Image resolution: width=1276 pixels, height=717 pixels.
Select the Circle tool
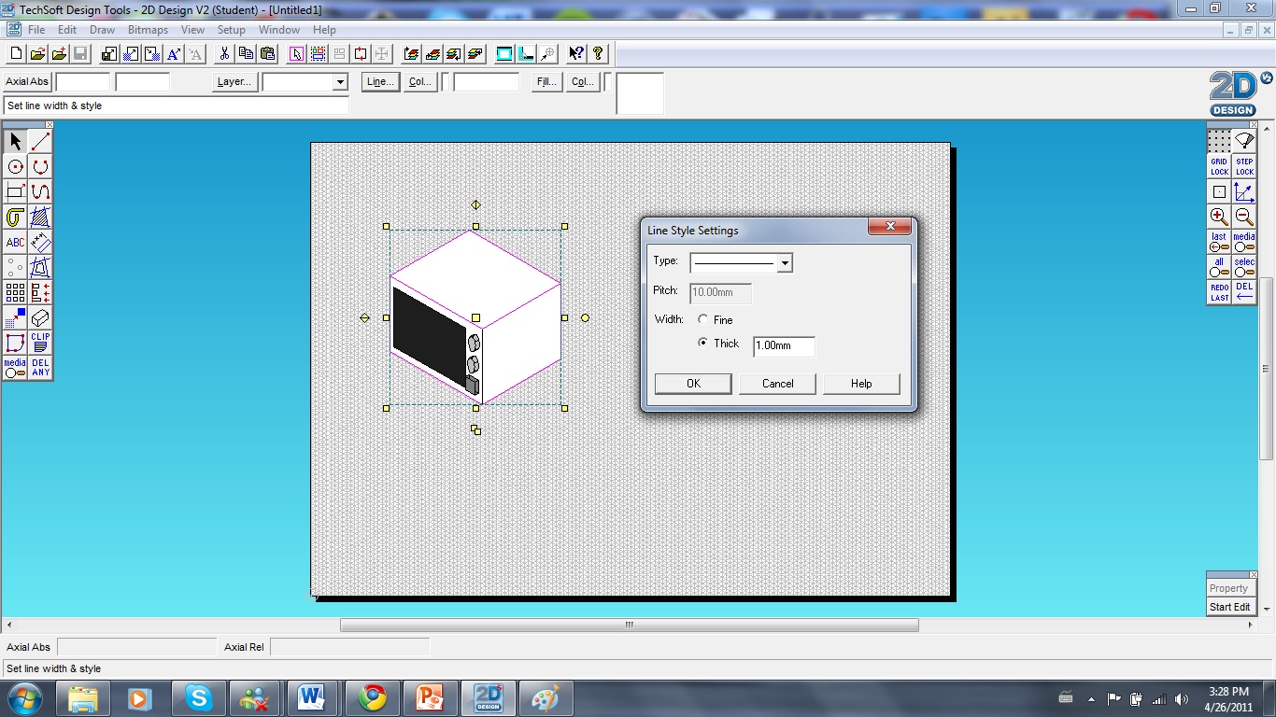pos(14,166)
